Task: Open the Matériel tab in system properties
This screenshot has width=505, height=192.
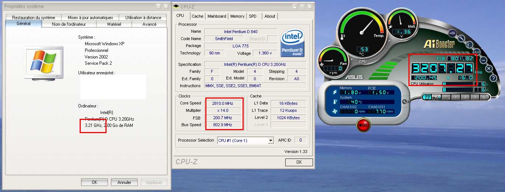Action: 114,24
